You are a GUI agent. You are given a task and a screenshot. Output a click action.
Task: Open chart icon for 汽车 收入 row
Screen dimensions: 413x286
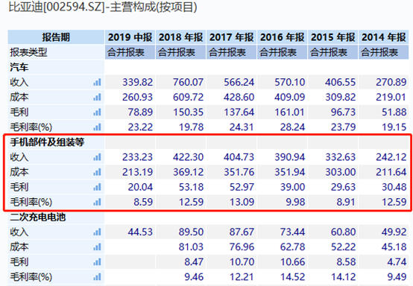coord(97,83)
